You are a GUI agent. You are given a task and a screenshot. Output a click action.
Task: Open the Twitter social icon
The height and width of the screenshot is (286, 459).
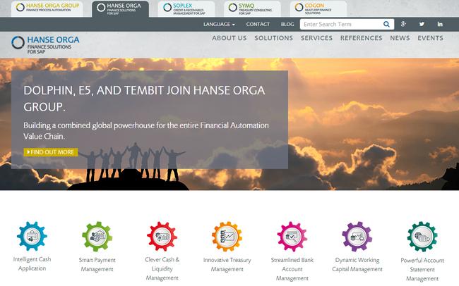point(422,24)
